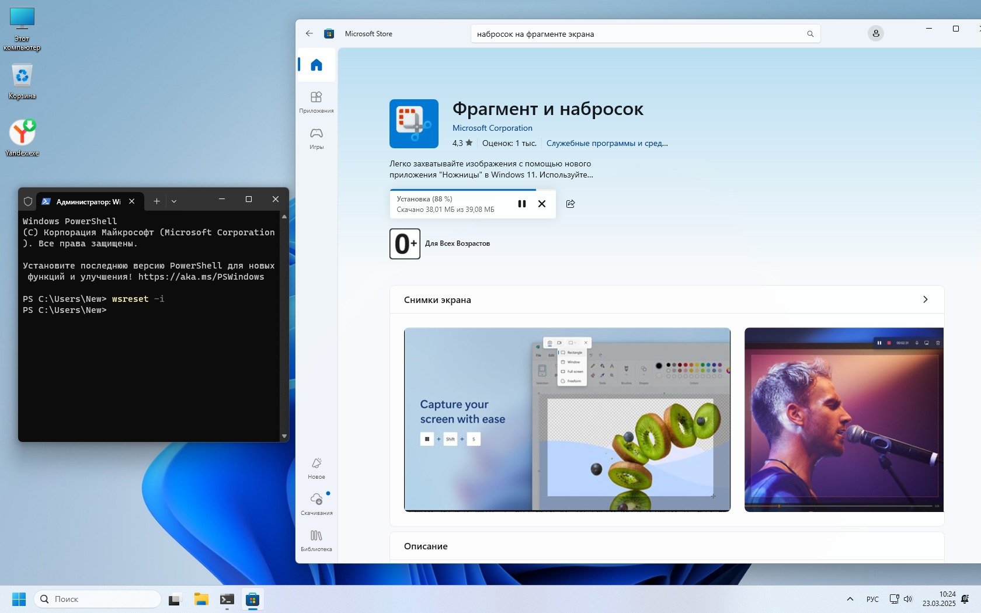Cancel the installation with X button
This screenshot has height=613, width=981.
542,204
